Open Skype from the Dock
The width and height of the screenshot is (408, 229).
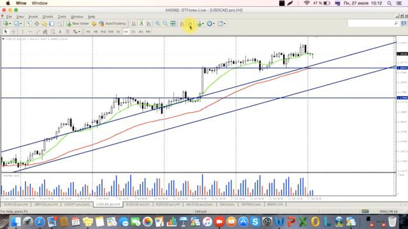[x=255, y=222]
